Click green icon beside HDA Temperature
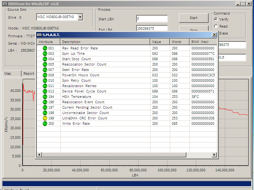This screenshot has height=190, width=254. [45, 97]
